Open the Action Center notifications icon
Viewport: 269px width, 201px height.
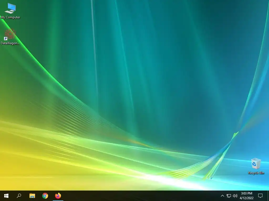tap(260, 196)
